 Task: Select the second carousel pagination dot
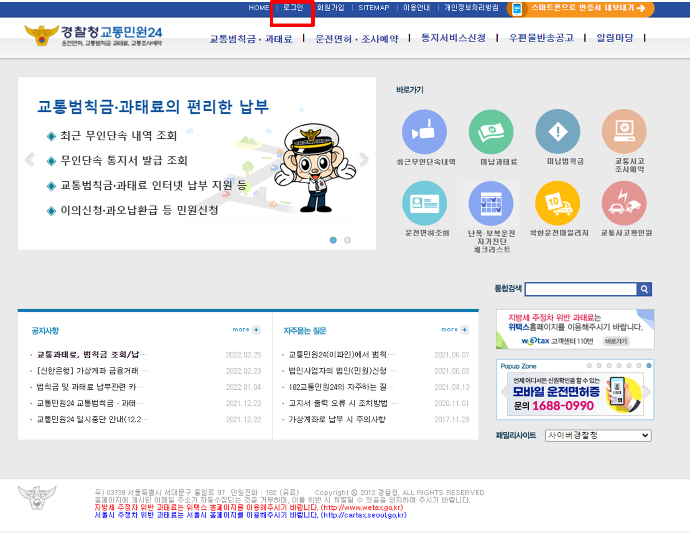[x=347, y=240]
